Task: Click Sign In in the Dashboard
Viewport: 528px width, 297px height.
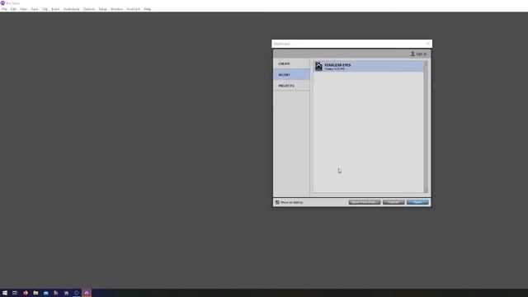Action: point(418,54)
